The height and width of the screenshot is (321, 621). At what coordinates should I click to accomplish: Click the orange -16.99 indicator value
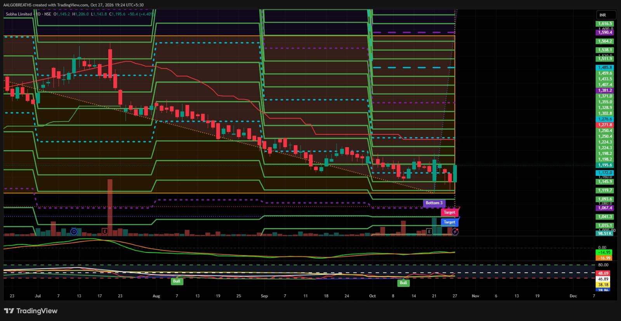click(x=604, y=258)
